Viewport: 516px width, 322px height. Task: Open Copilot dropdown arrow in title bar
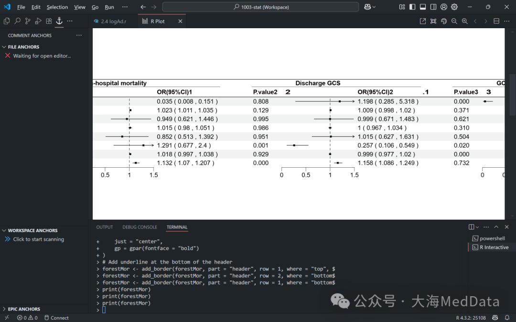tap(374, 7)
